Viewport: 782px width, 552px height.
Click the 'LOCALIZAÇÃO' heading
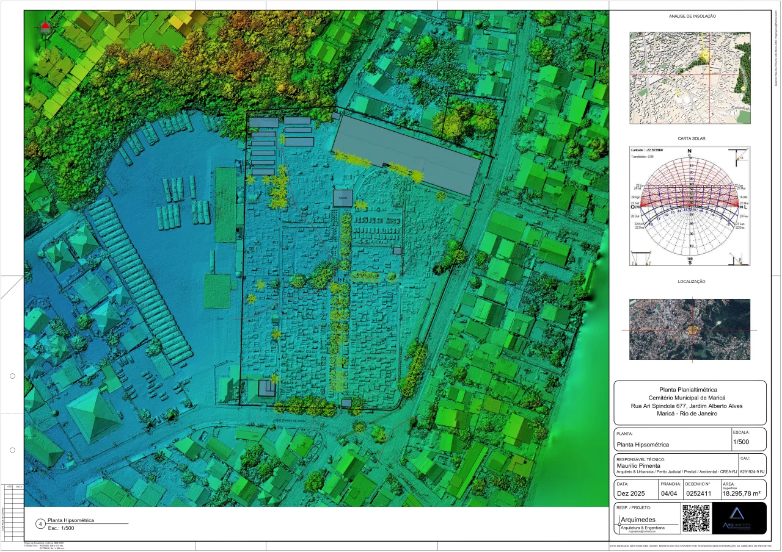[692, 282]
